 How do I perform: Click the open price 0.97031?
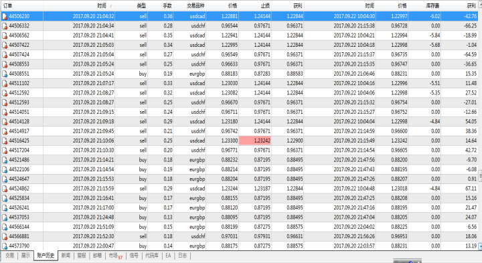230,236
